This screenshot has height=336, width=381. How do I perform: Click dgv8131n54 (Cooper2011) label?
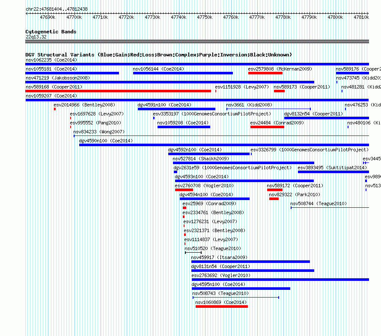click(x=220, y=266)
